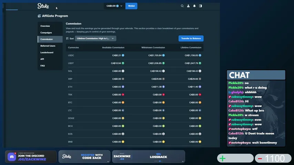
Task: Click the Withdrawn Commission column header
Action: click(x=153, y=47)
